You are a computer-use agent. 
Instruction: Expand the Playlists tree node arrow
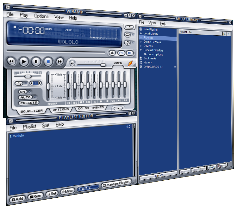click(x=141, y=37)
